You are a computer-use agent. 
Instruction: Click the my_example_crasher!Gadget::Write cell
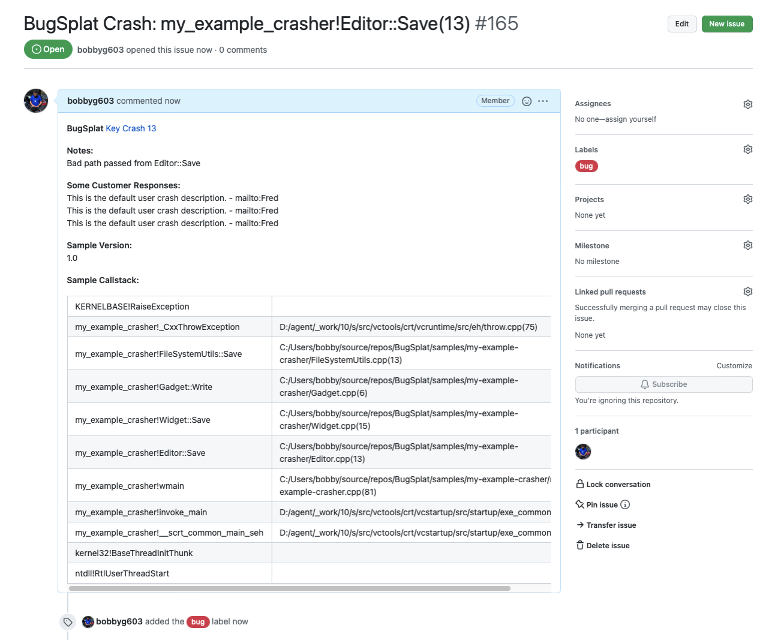(x=170, y=387)
